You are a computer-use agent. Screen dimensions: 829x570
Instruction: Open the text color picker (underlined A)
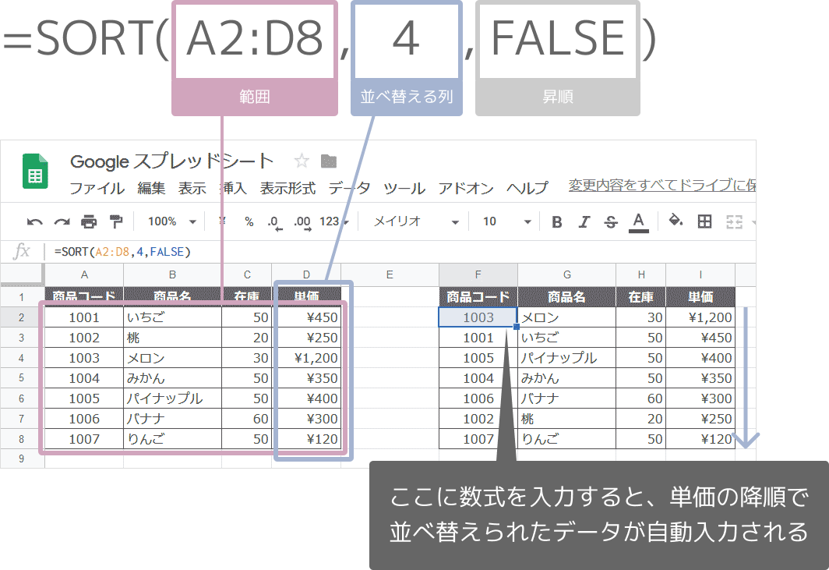[x=639, y=222]
